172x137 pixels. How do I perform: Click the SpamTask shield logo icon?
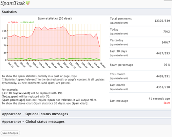click(x=28, y=3)
